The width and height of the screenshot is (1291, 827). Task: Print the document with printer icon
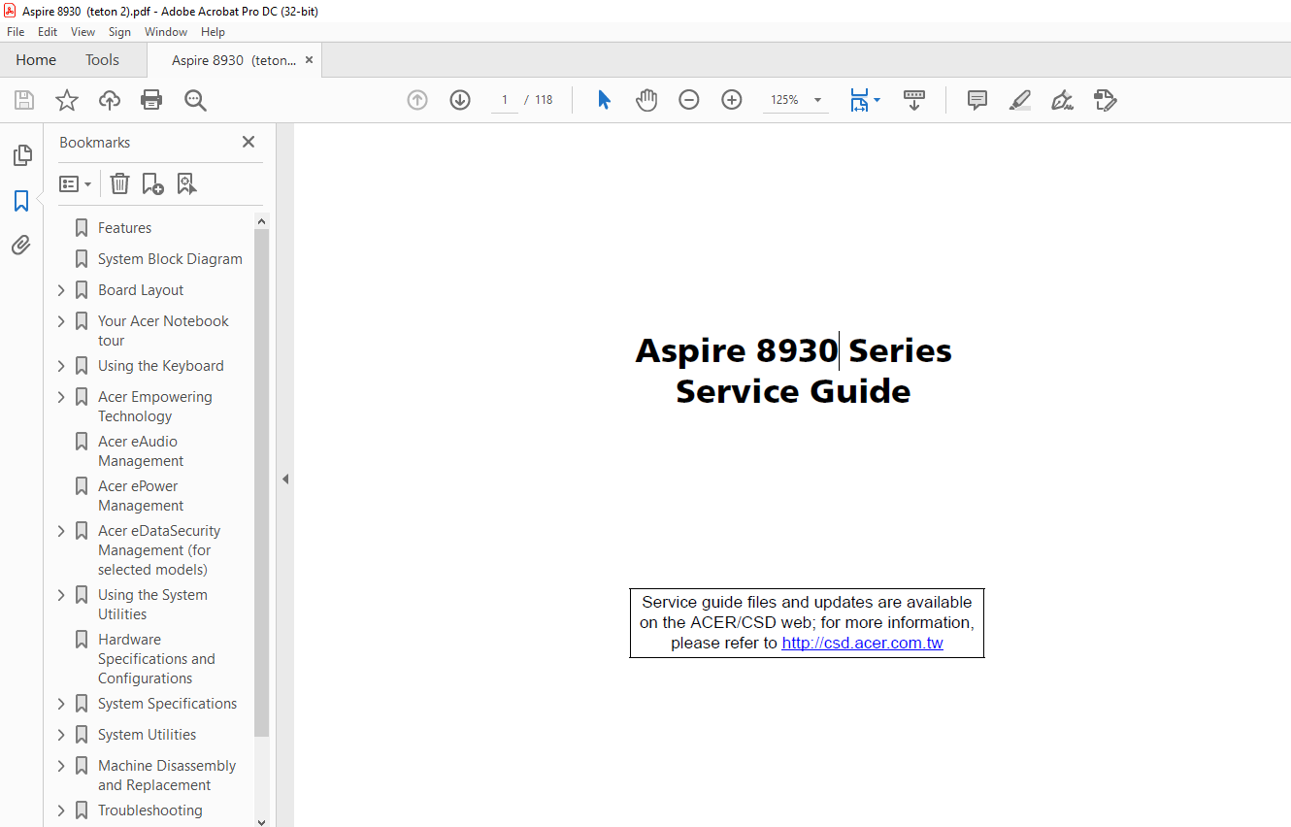(151, 100)
